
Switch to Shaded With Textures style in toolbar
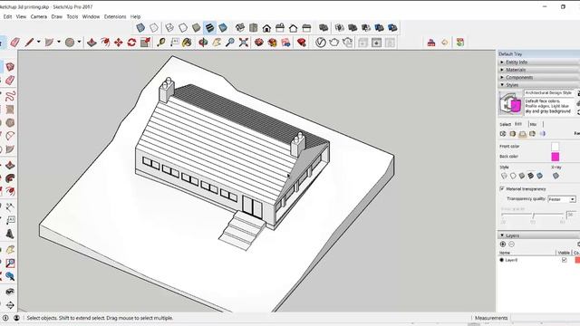(209, 27)
